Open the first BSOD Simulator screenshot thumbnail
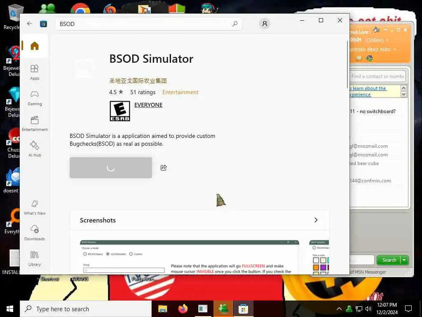This screenshot has height=317, width=422. [190, 257]
